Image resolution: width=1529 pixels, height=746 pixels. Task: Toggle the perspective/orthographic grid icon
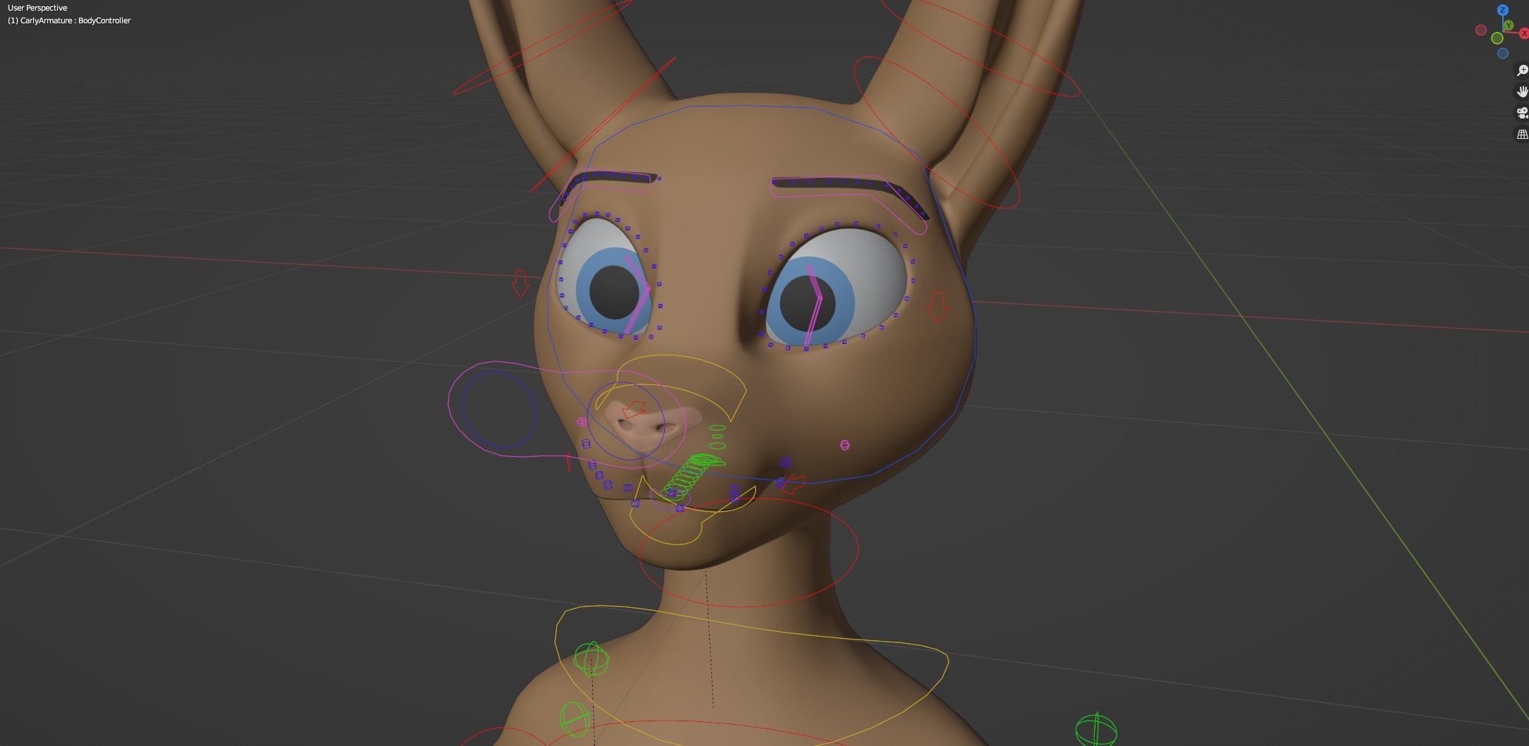pos(1522,134)
